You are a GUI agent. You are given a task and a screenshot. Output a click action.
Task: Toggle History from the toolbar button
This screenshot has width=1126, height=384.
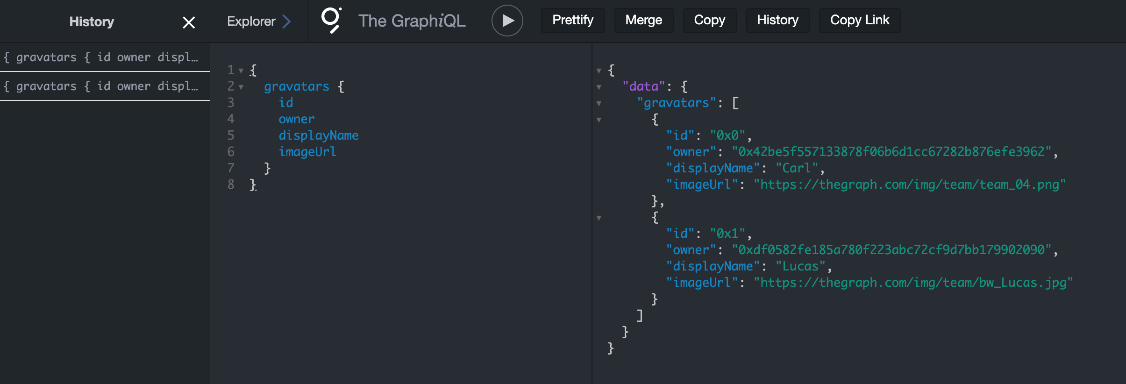point(777,20)
